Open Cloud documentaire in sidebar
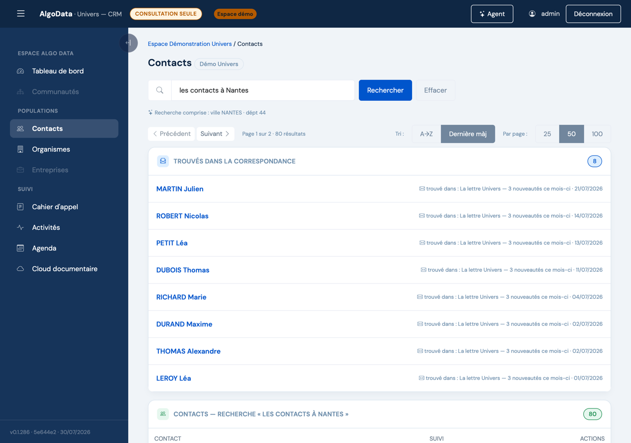631x443 pixels. pos(64,269)
